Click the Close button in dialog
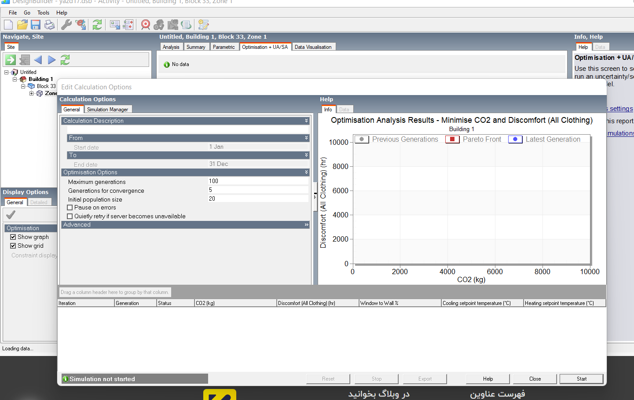This screenshot has height=400, width=634. click(x=535, y=379)
